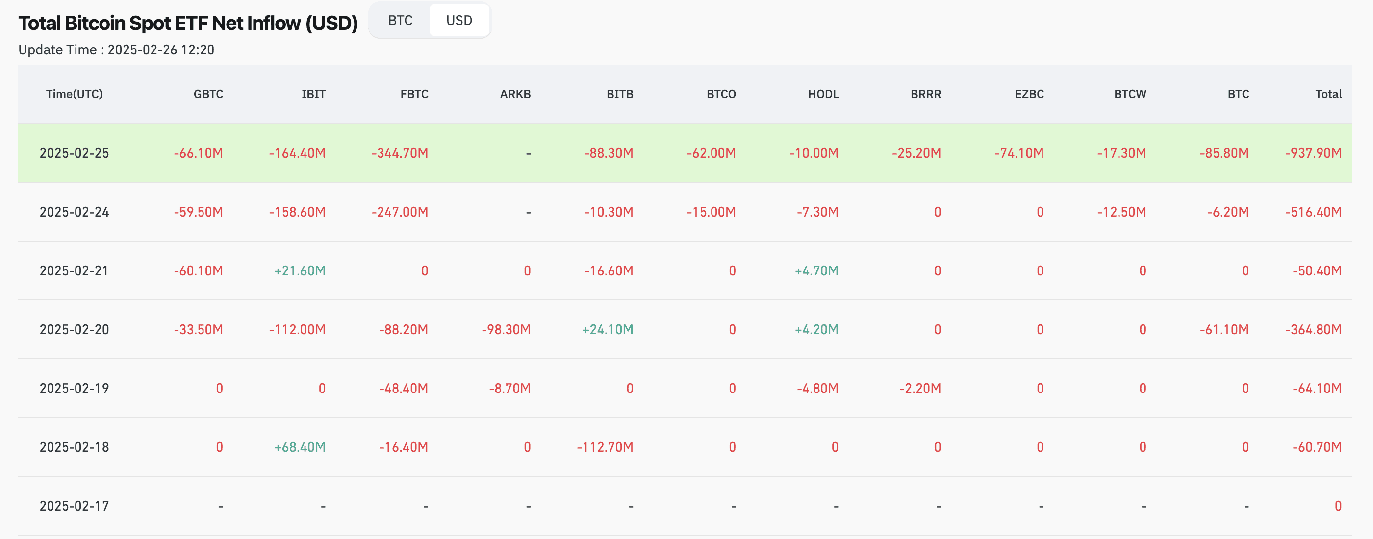Click the IBIT column header

coord(313,94)
